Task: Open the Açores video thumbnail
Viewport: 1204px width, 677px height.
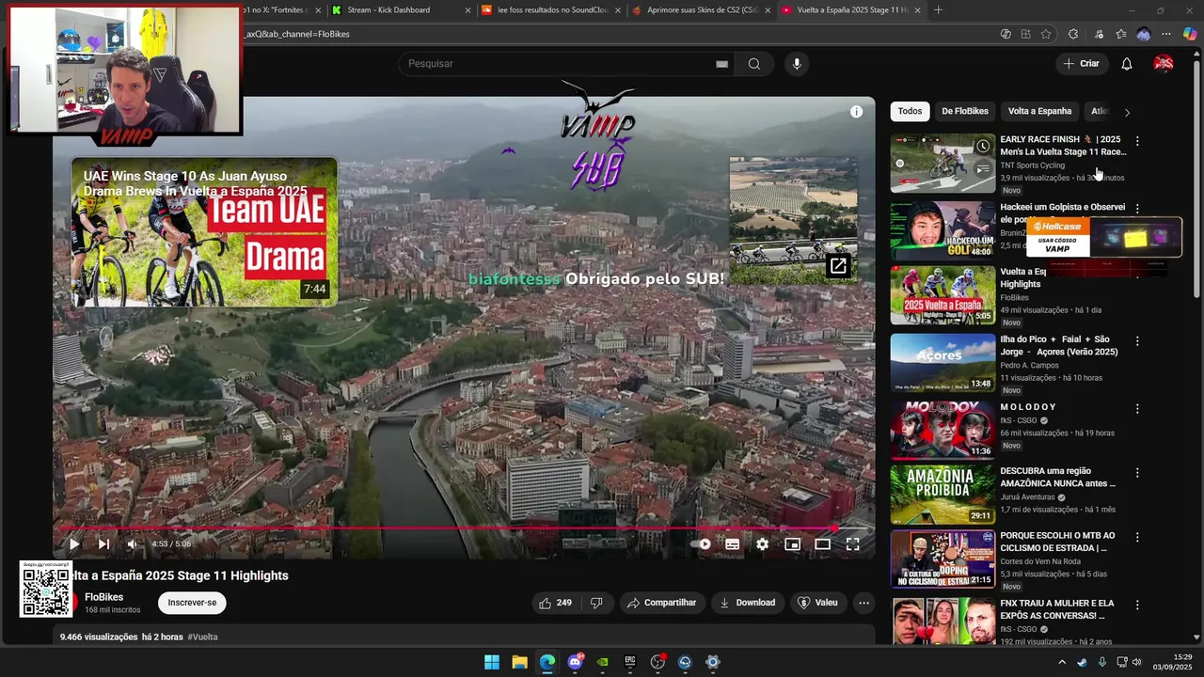Action: [x=943, y=362]
